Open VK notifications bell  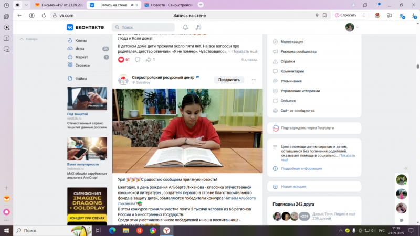click(185, 27)
